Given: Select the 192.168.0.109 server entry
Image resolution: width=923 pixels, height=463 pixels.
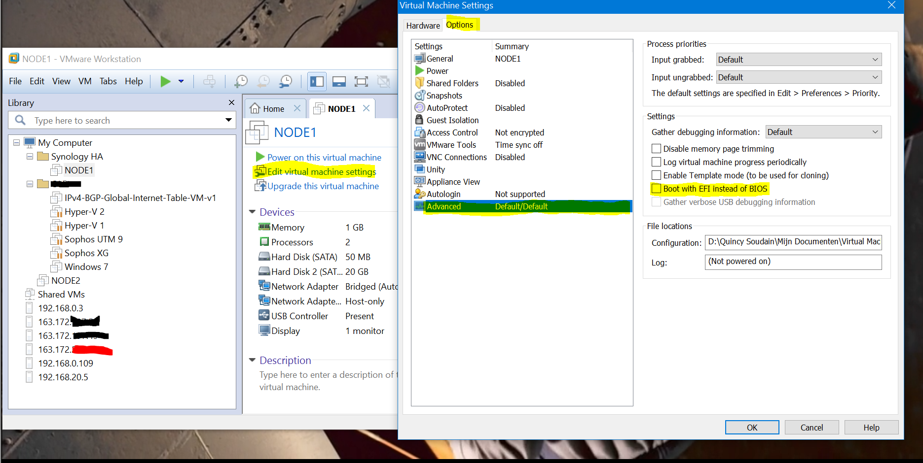Looking at the screenshot, I should [65, 364].
